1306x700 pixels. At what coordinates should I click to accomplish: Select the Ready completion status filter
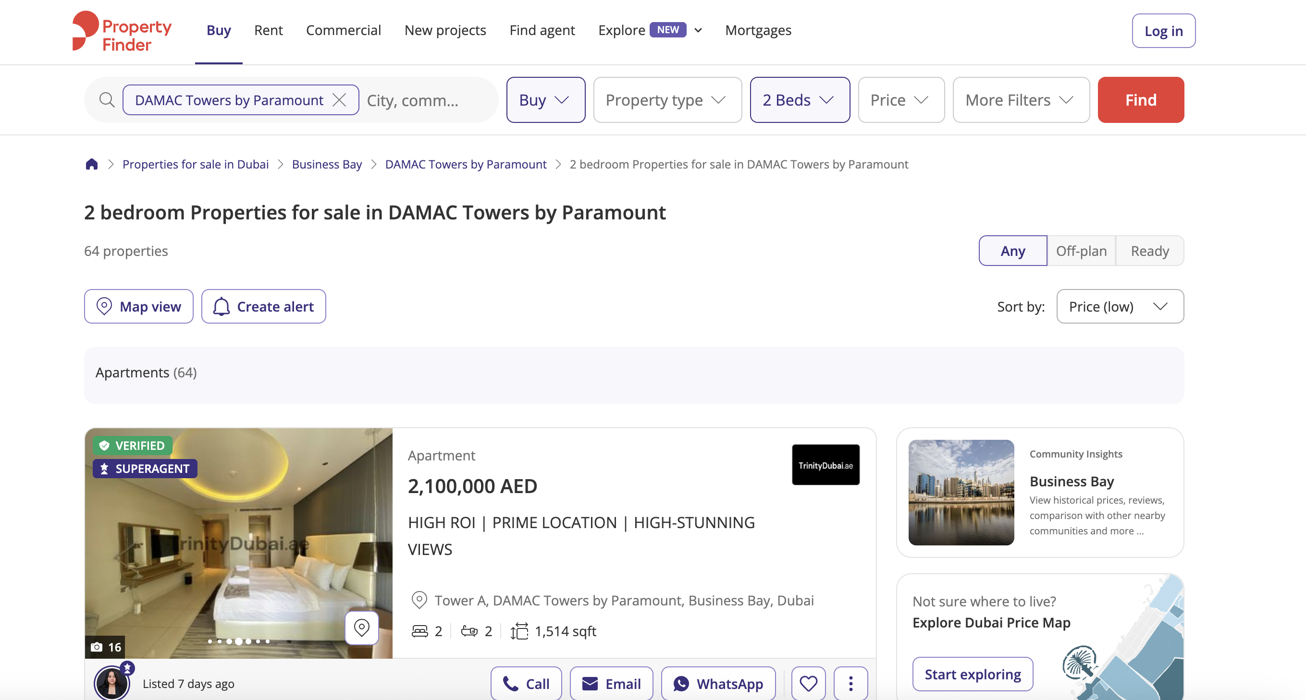(1149, 251)
